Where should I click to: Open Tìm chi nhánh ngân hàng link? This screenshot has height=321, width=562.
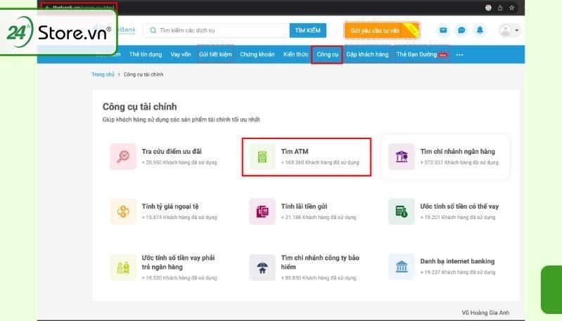tap(458, 152)
